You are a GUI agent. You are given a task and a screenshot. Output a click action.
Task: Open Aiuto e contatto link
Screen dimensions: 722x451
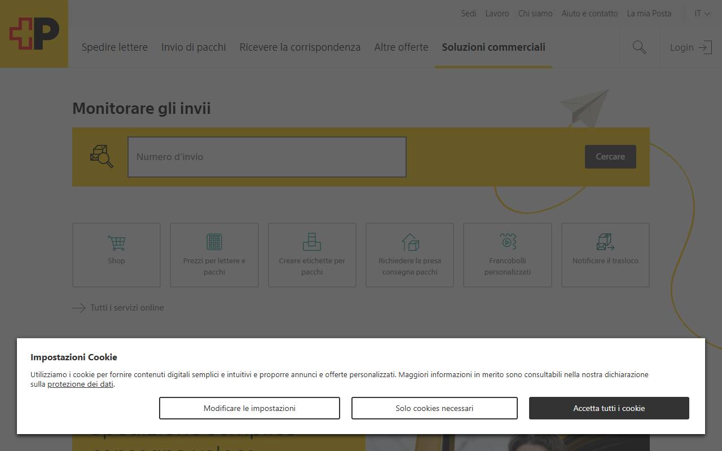[x=590, y=14]
